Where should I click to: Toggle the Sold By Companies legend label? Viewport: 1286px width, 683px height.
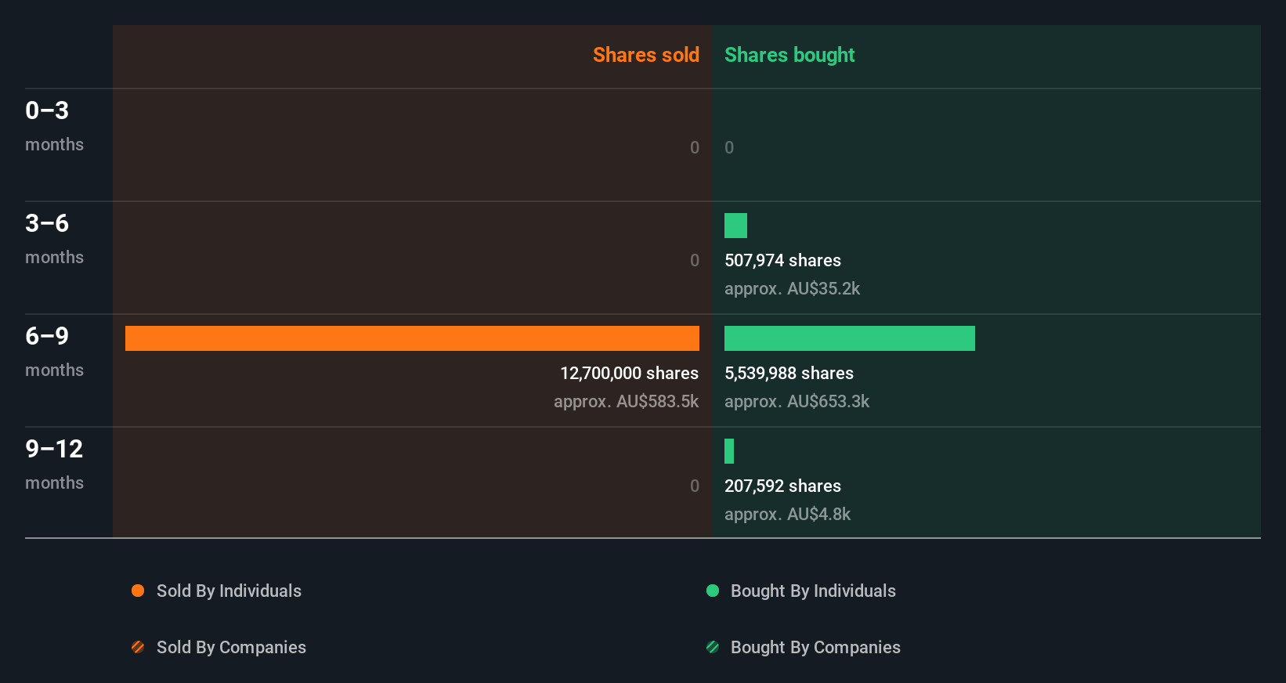tap(231, 647)
